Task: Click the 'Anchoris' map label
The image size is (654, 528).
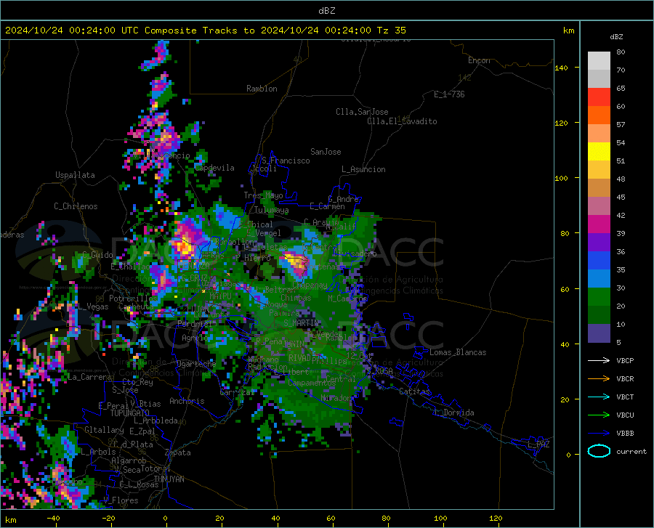Action: [x=187, y=401]
